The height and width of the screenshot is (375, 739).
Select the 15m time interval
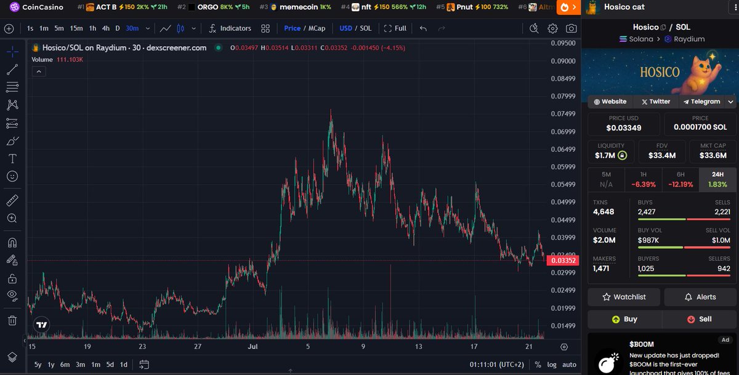pyautogui.click(x=76, y=28)
